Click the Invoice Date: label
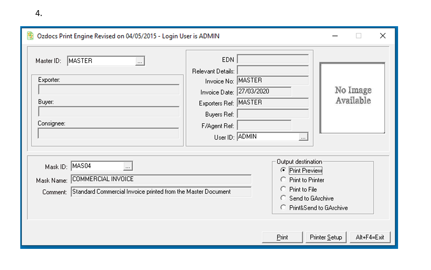The width and height of the screenshot is (431, 270). tap(217, 92)
